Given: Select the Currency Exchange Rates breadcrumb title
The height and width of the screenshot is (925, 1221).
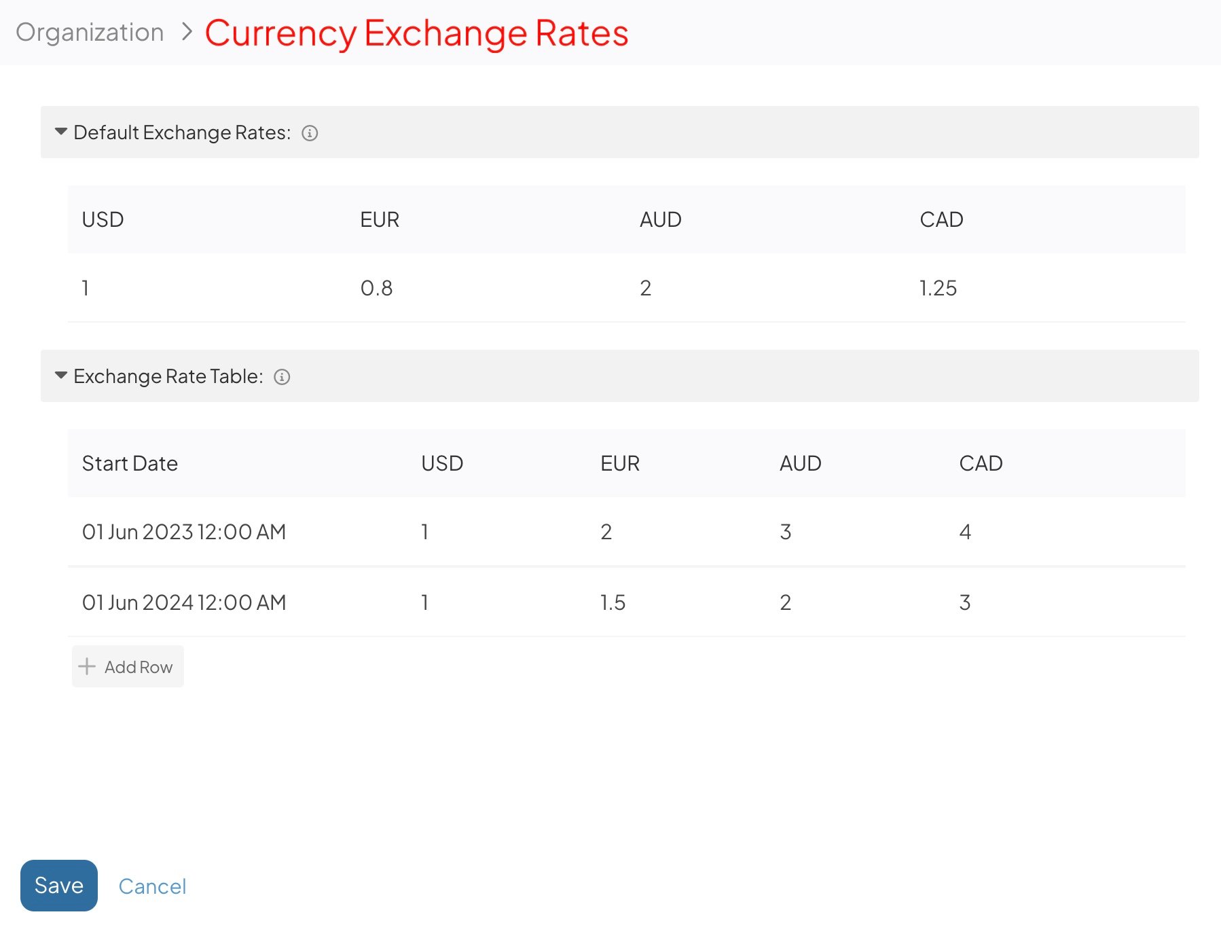Looking at the screenshot, I should pyautogui.click(x=417, y=32).
